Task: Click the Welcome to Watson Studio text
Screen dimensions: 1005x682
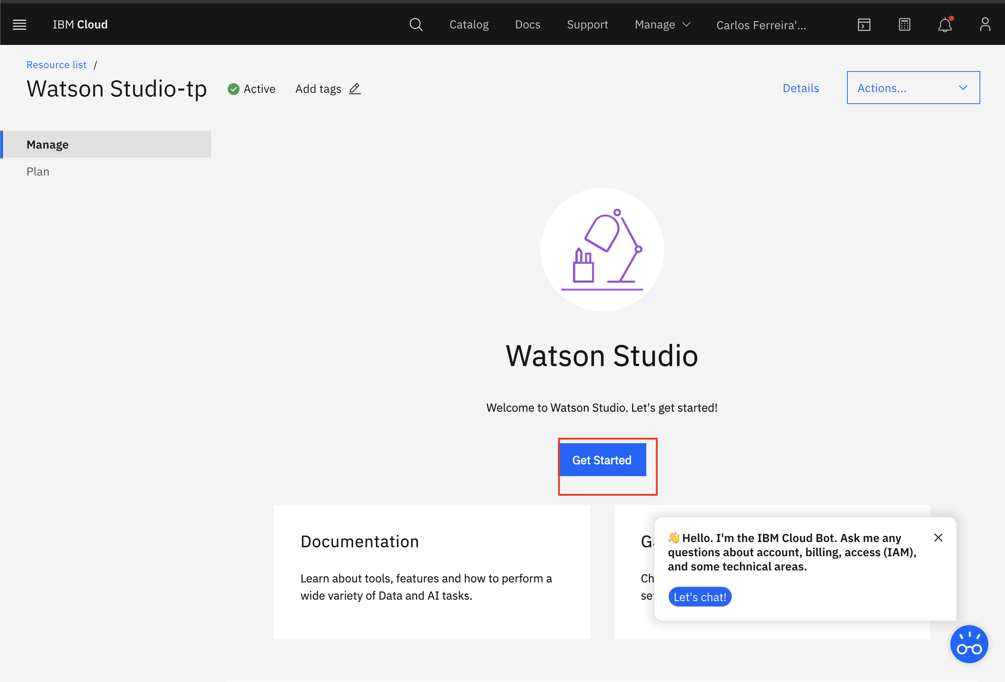Action: pos(601,408)
